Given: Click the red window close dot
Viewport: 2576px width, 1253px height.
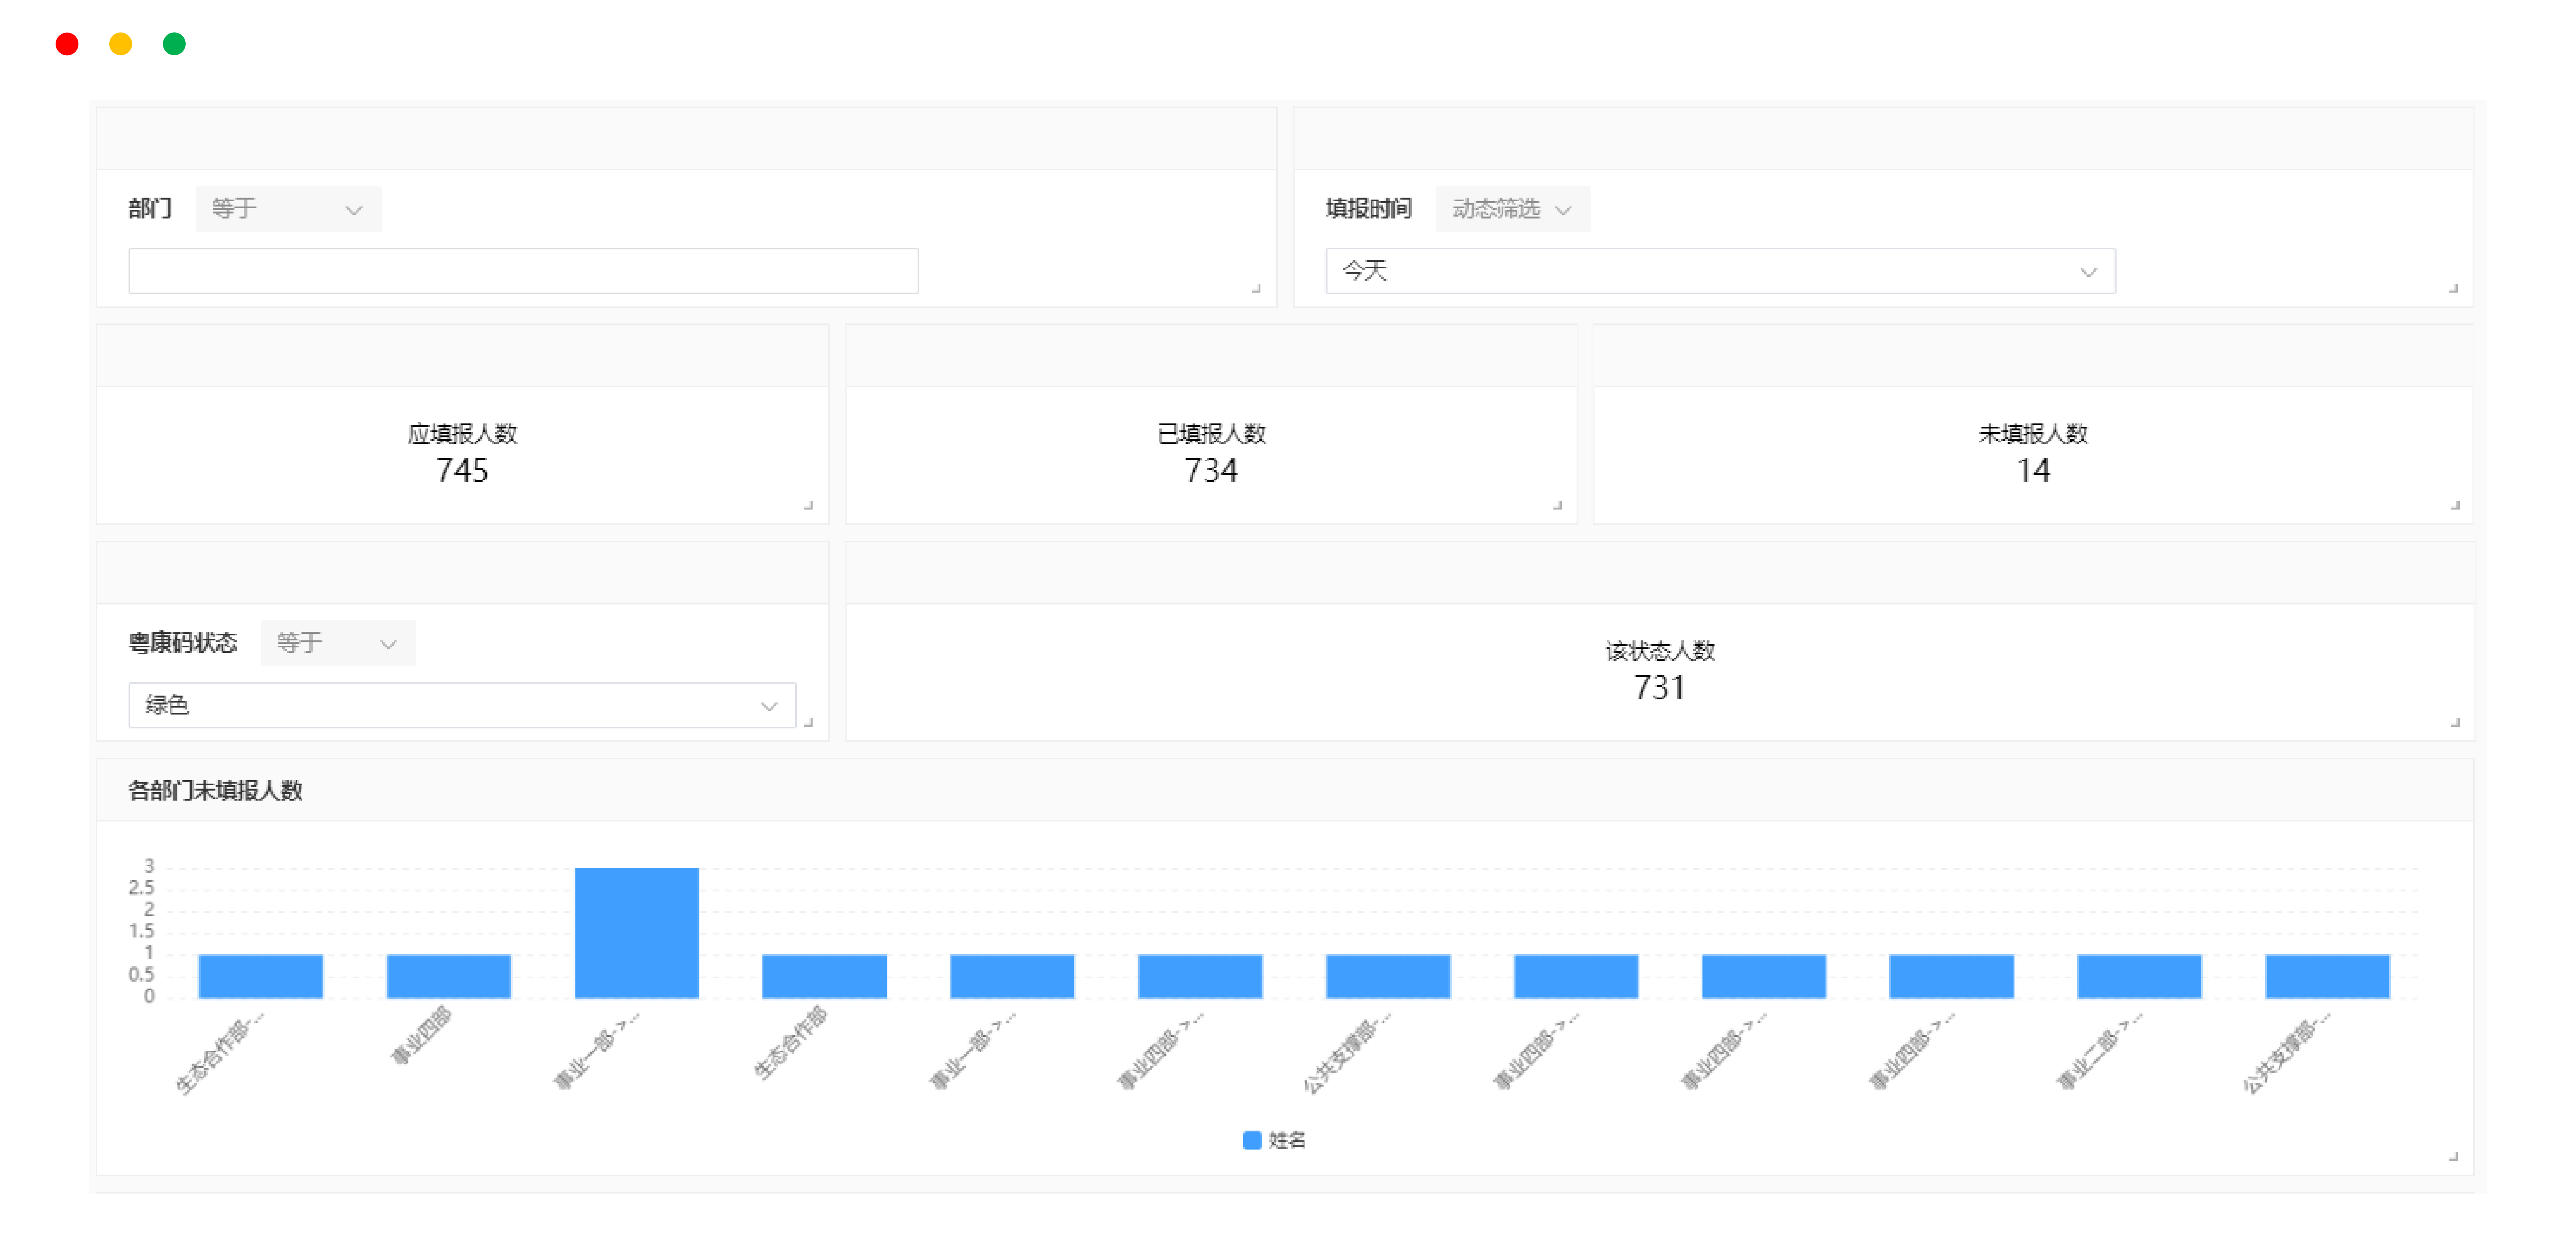Looking at the screenshot, I should (x=67, y=44).
